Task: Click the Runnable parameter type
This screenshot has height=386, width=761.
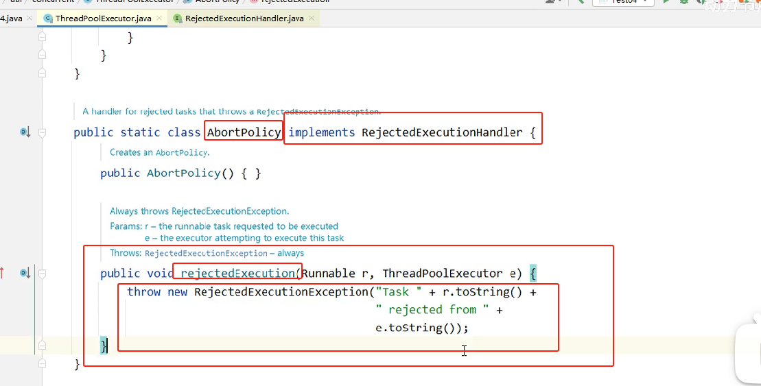Action: click(x=329, y=274)
